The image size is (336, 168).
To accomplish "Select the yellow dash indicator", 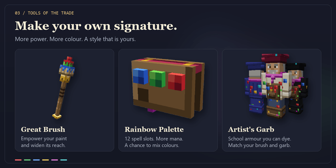I will pyautogui.click(x=45, y=160).
